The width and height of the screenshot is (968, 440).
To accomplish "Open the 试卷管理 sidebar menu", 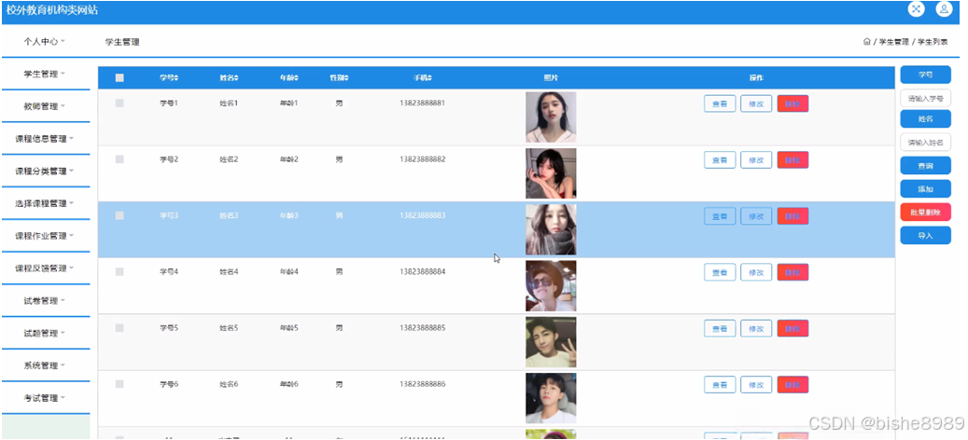I will point(46,301).
